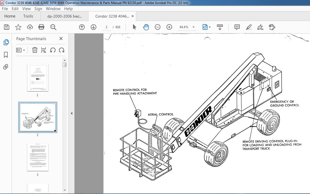
Task: Open the File menu
Action: click(x=5, y=9)
